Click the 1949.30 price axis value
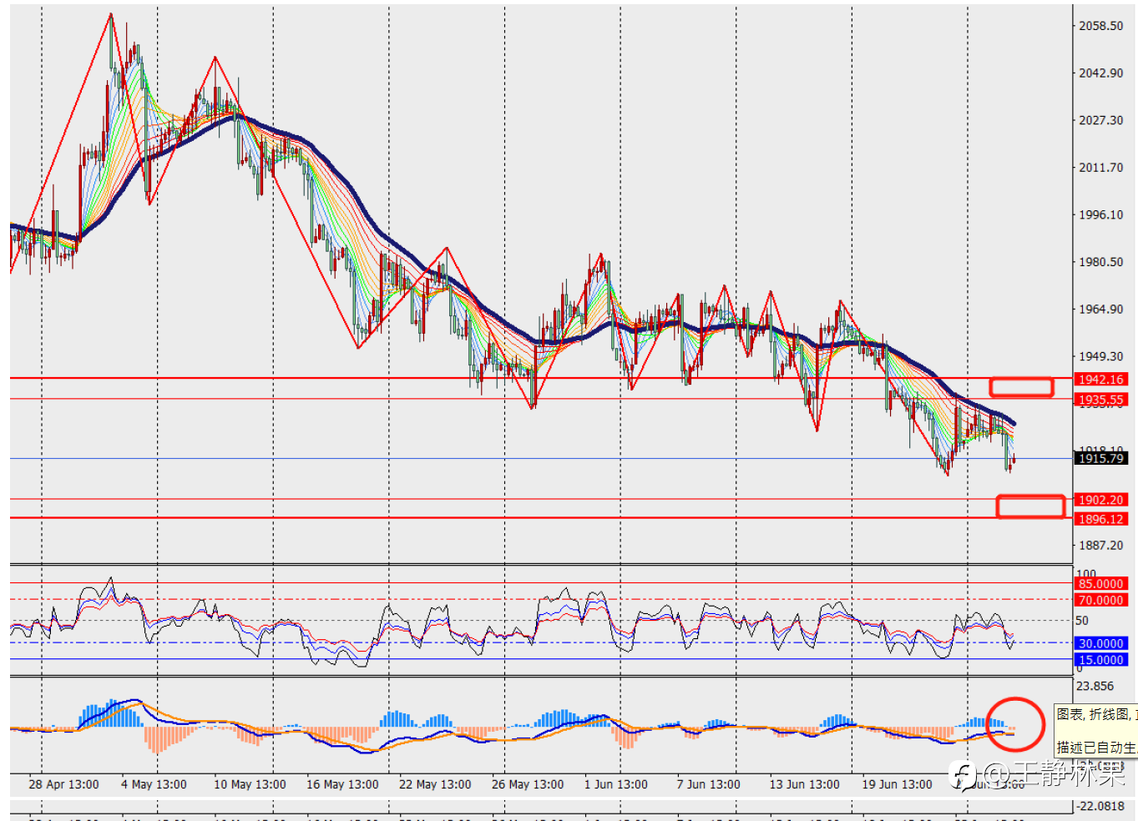 point(1101,356)
